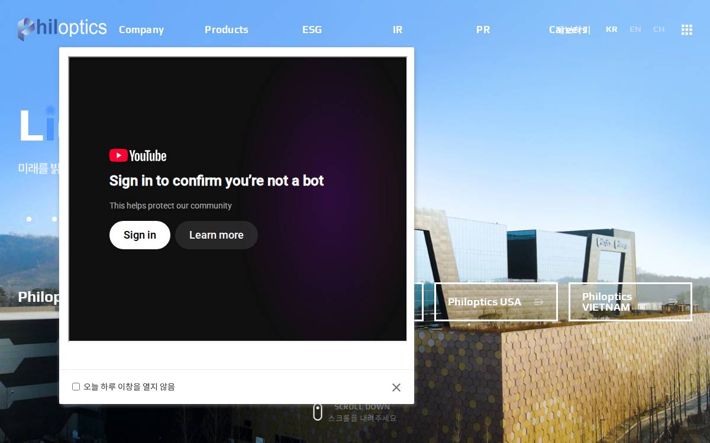Click the '오늘 하루 이창을 열지 않음' label

129,387
